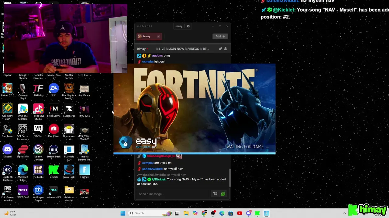Click username audum in chat
389x218 pixels.
[157, 55]
